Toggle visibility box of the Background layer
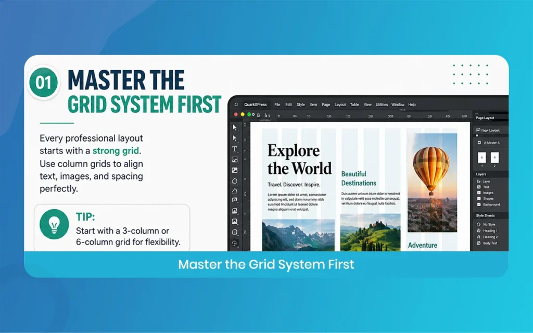Viewport: 533px width, 333px height. point(479,204)
